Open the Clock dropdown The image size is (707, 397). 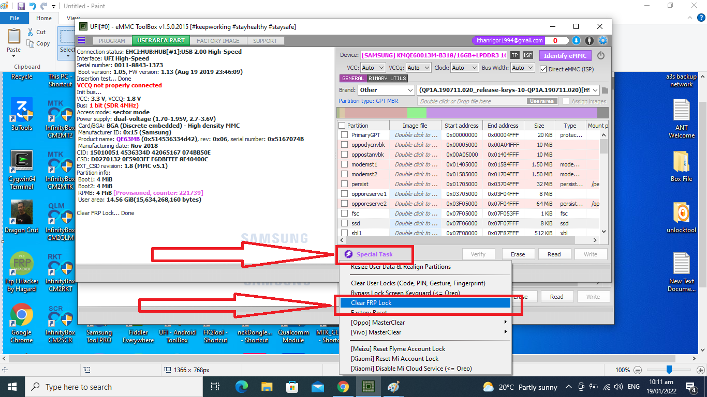coord(464,68)
